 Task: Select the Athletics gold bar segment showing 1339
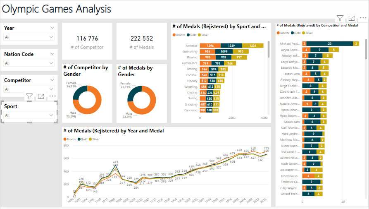tap(231, 46)
